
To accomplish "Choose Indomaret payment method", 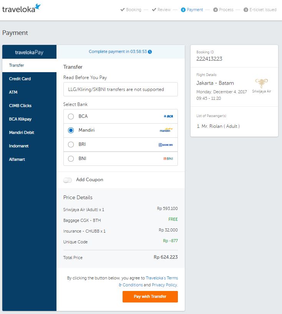I will 29,146.
